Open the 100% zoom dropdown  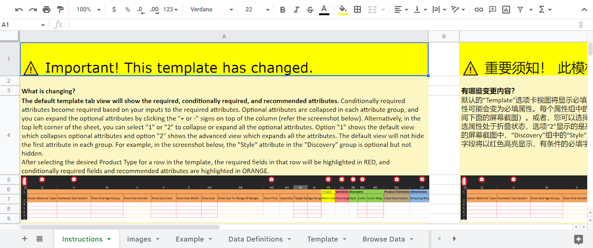pyautogui.click(x=88, y=10)
